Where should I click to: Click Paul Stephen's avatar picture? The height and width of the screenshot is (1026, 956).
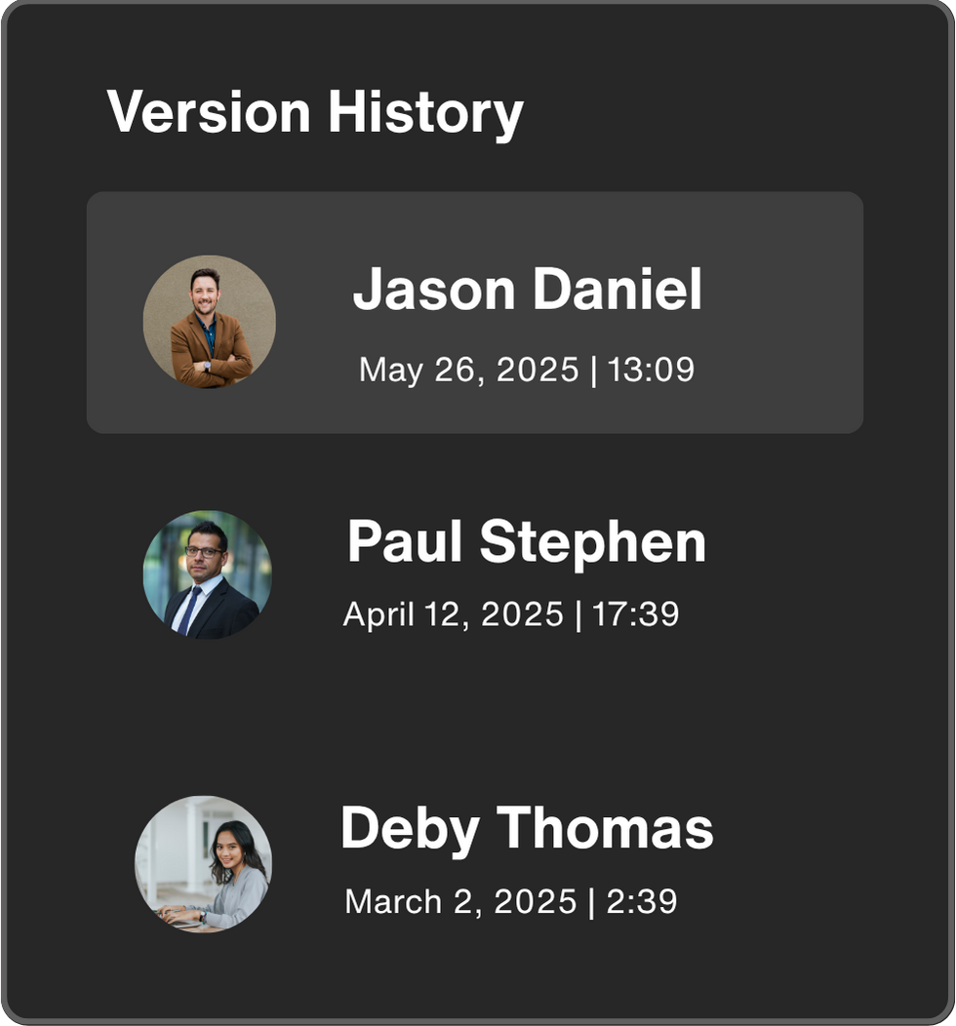pos(208,574)
